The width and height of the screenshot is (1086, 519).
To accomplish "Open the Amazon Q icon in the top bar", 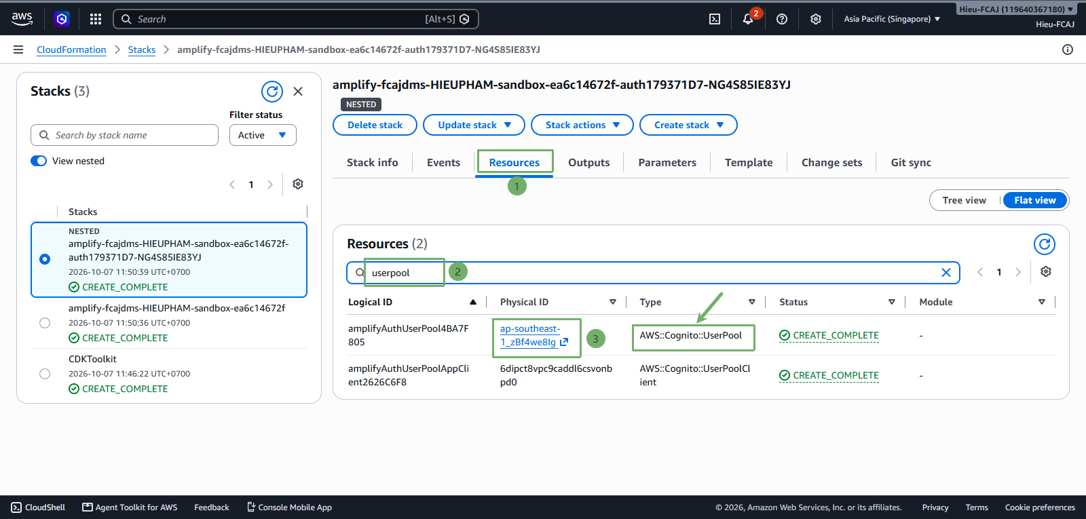I will 62,19.
